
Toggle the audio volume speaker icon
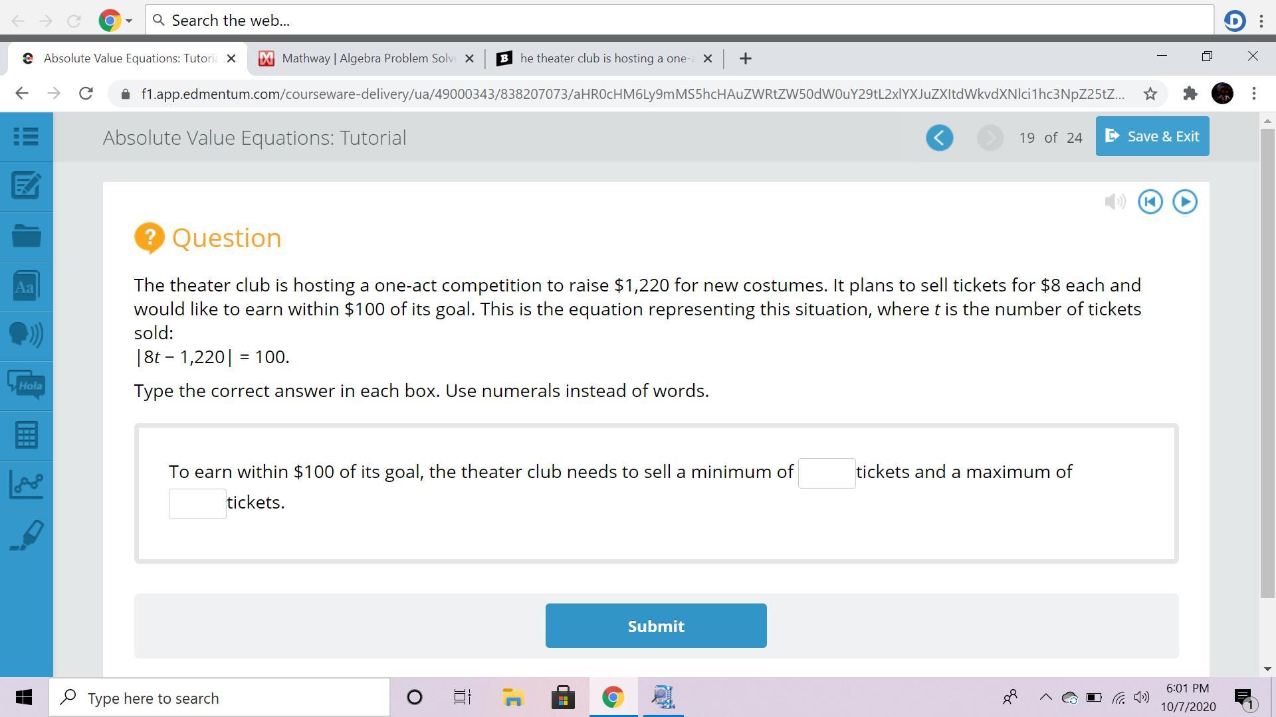click(1115, 202)
